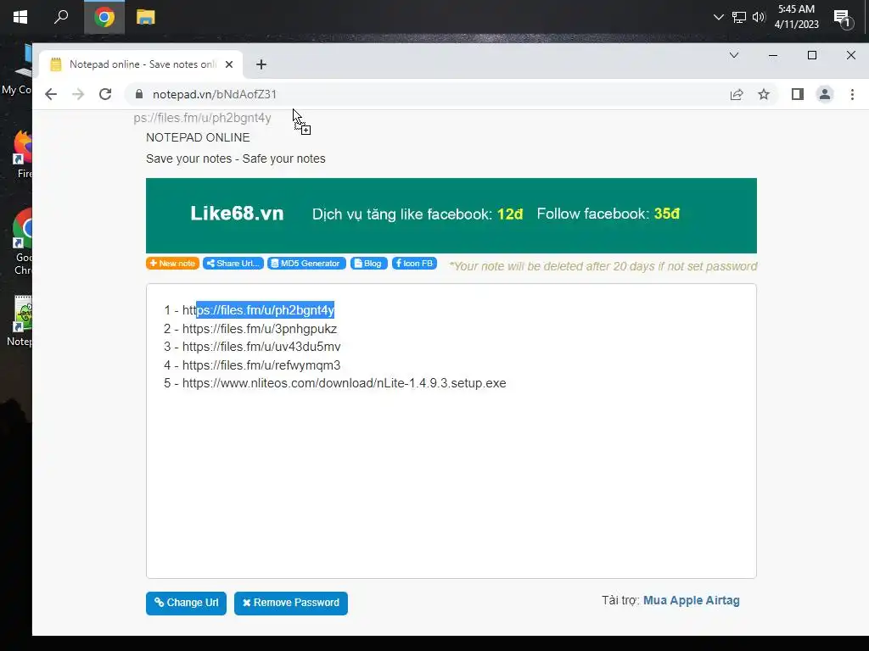Show the 5:45 AM clock calendar

[x=796, y=17]
